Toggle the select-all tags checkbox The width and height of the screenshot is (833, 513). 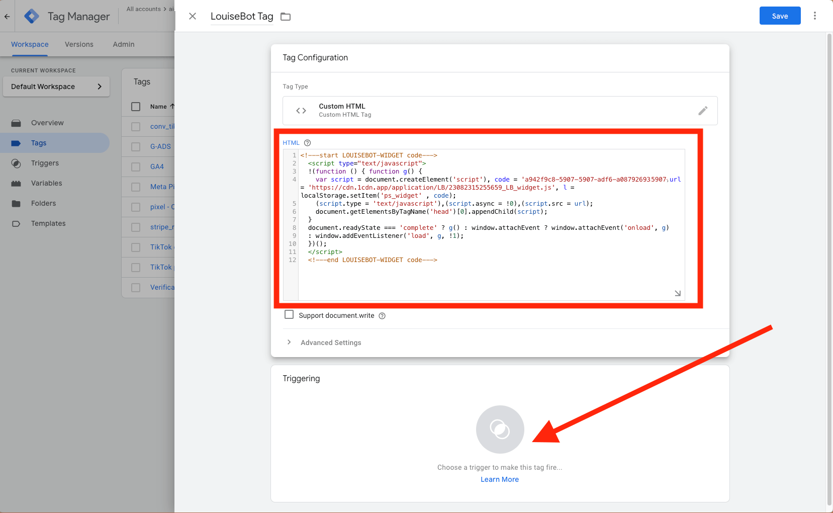coord(136,107)
